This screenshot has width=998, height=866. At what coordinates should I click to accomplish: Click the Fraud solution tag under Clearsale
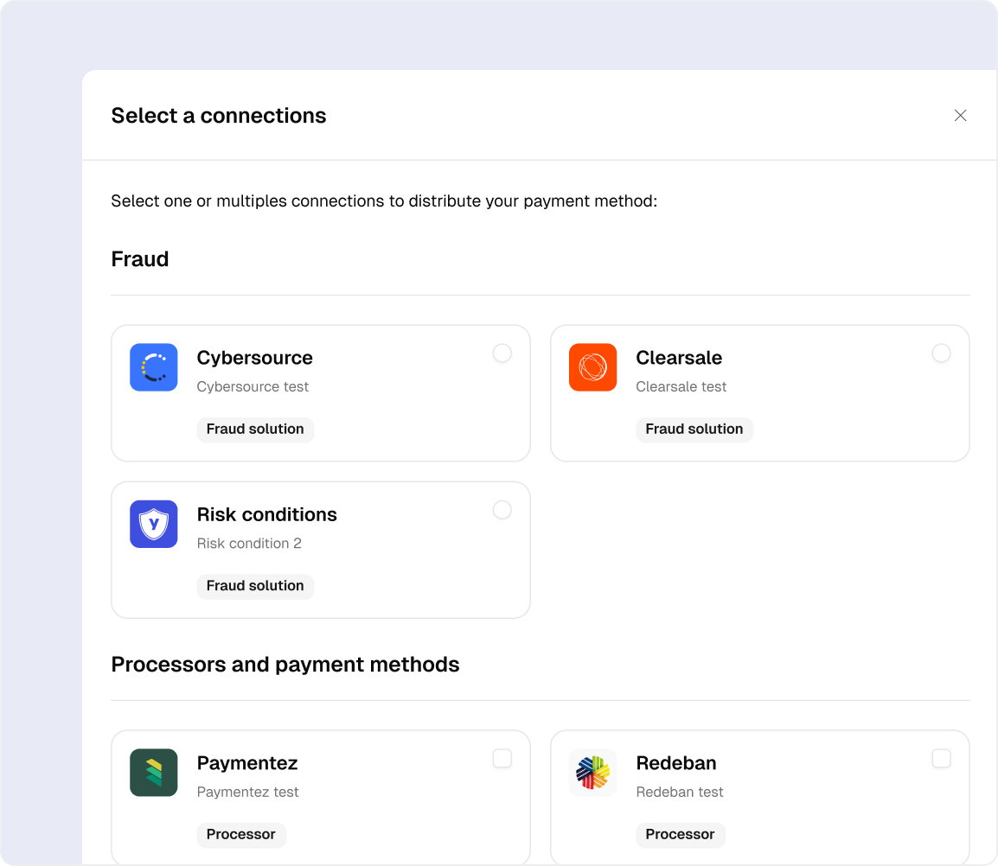[694, 430]
